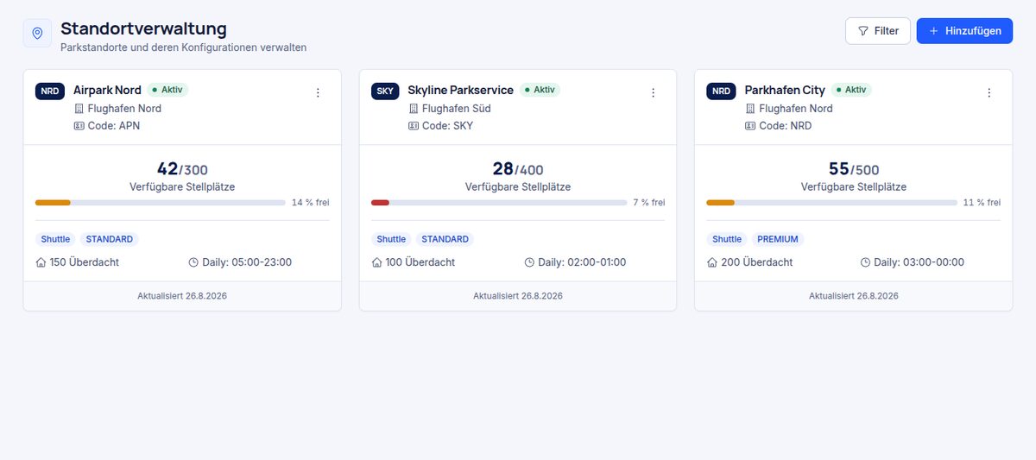Viewport: 1036px width, 460px height.
Task: Click Daily: 02:00-01:00 opening hours
Action: point(582,262)
